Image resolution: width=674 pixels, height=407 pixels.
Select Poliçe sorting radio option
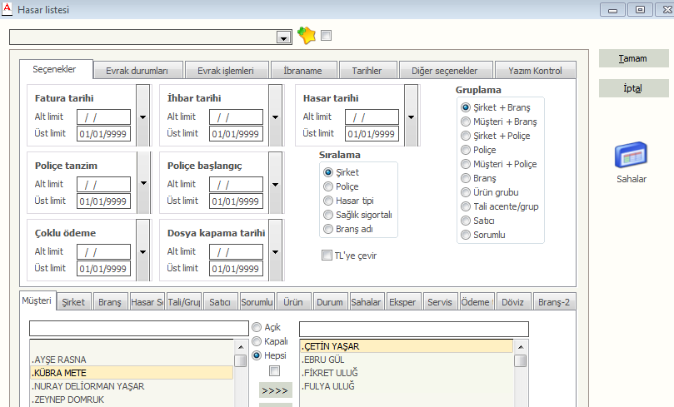tap(329, 186)
